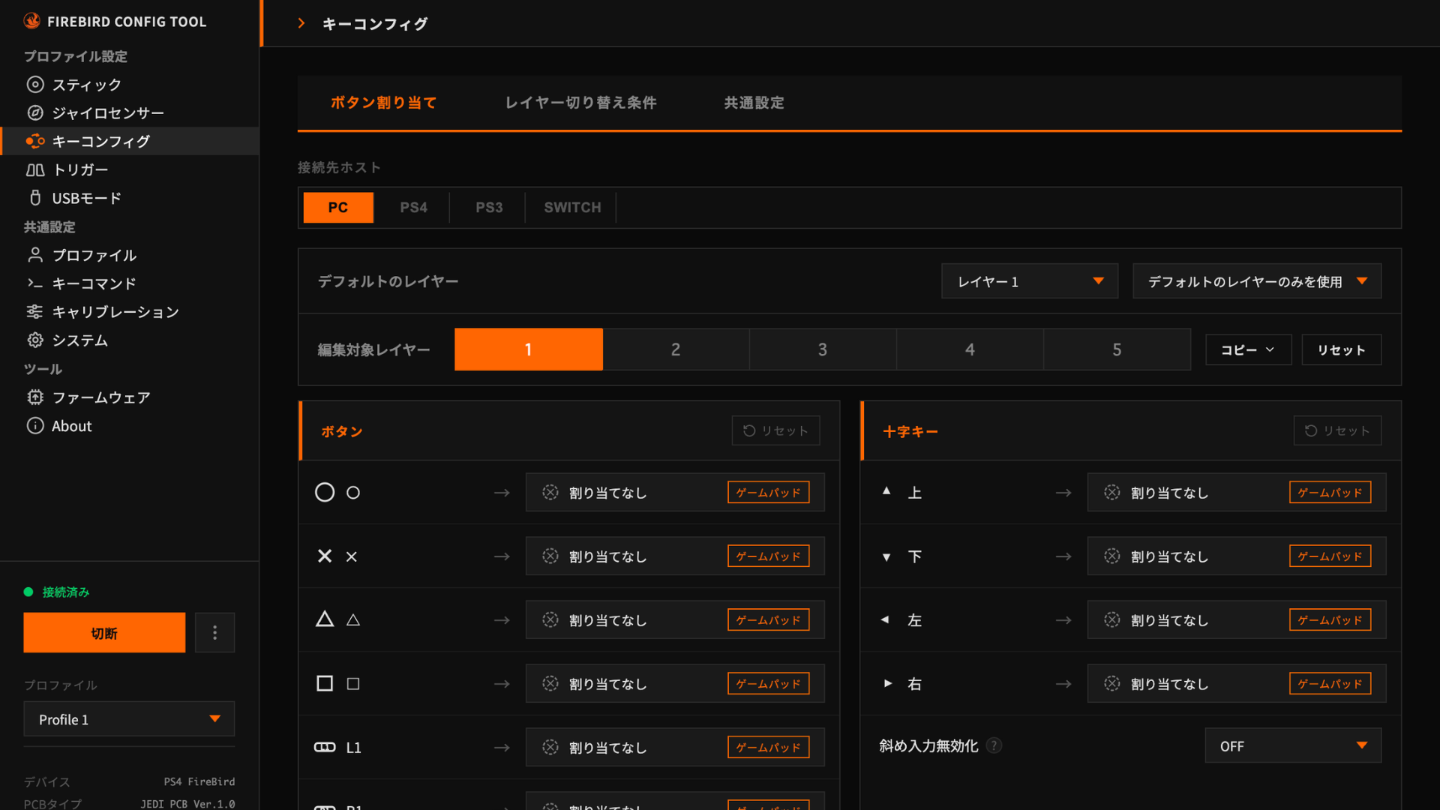Viewport: 1440px width, 810px height.
Task: Click the Firebird logo icon
Action: [31, 21]
